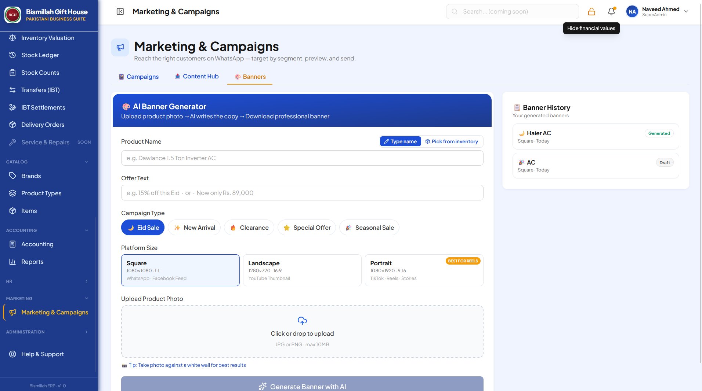Open Naveed Ahmed user menu chevron
The width and height of the screenshot is (702, 391).
coord(686,12)
